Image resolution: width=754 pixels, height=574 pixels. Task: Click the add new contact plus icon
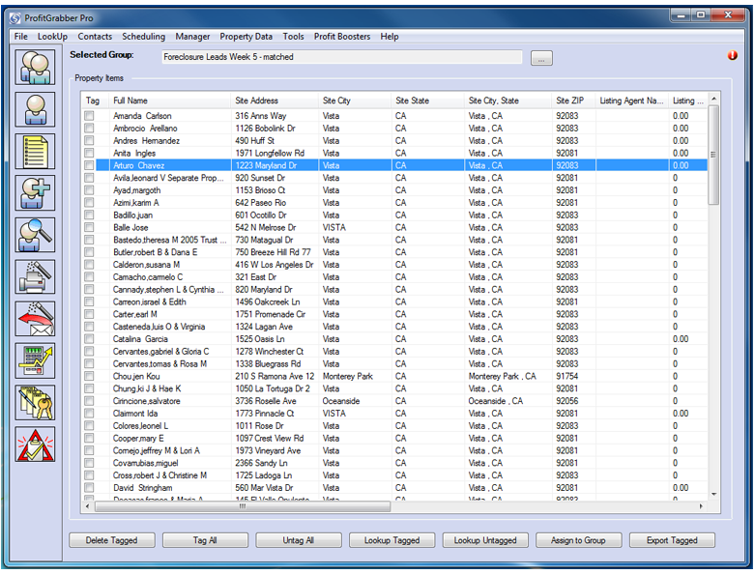35,193
